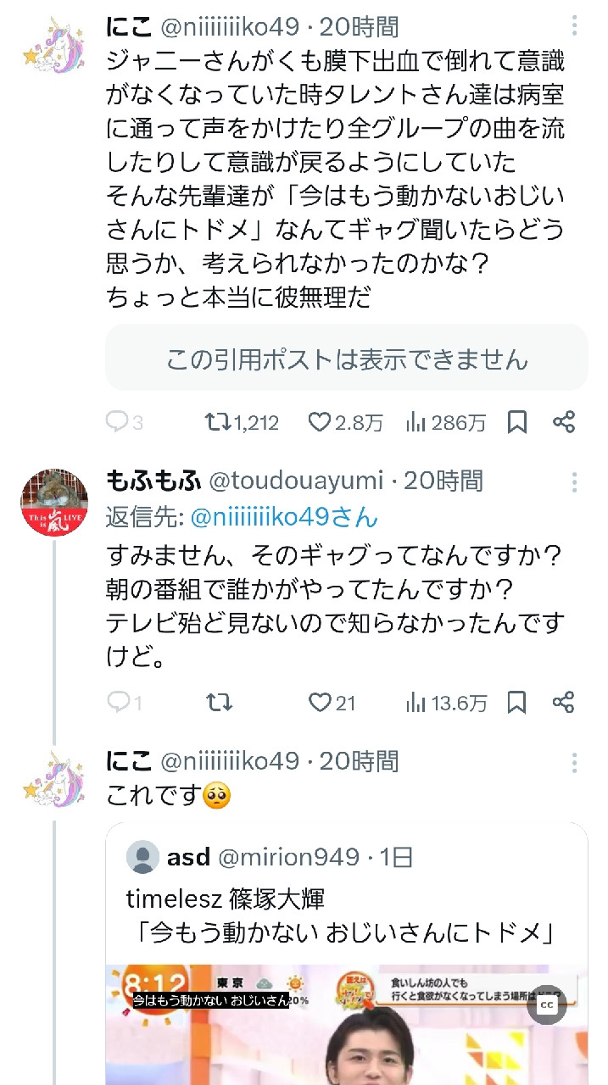Screen dimensions: 608x1085
Task: Repost the first post with 1,212 reposts
Action: point(219,421)
